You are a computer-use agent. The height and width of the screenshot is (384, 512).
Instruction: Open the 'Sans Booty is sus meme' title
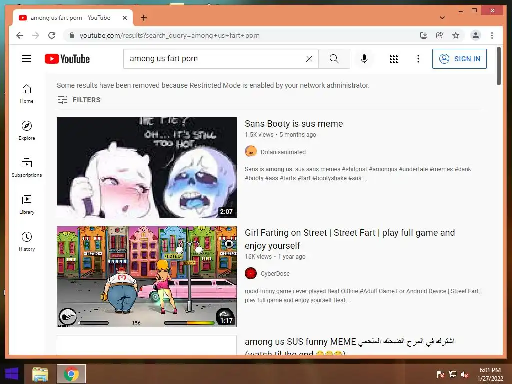pyautogui.click(x=294, y=124)
